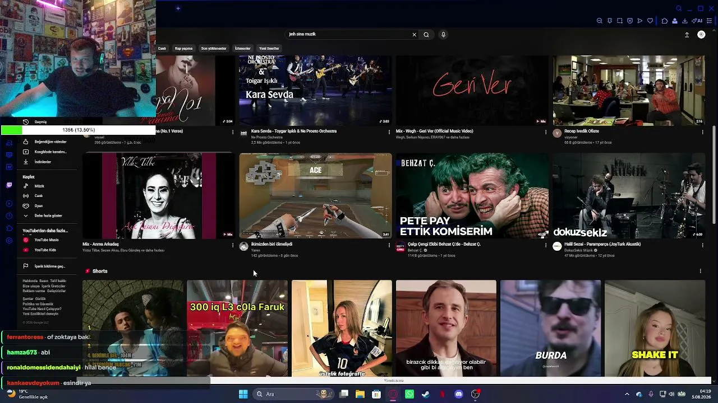Open options menu for Kara Sevda video
Screen dimensions: 718x403
click(389, 132)
